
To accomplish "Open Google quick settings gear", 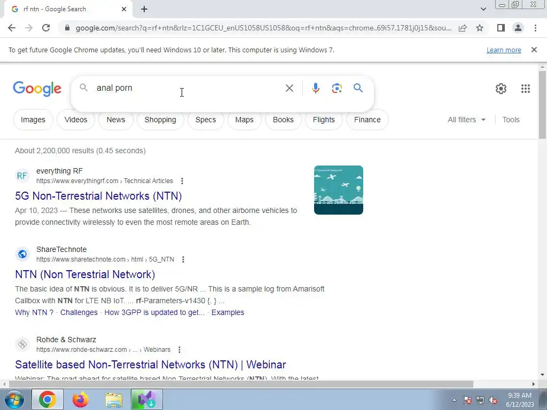I will [501, 89].
